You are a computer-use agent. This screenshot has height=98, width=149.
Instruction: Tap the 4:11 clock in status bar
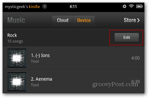click(x=73, y=7)
